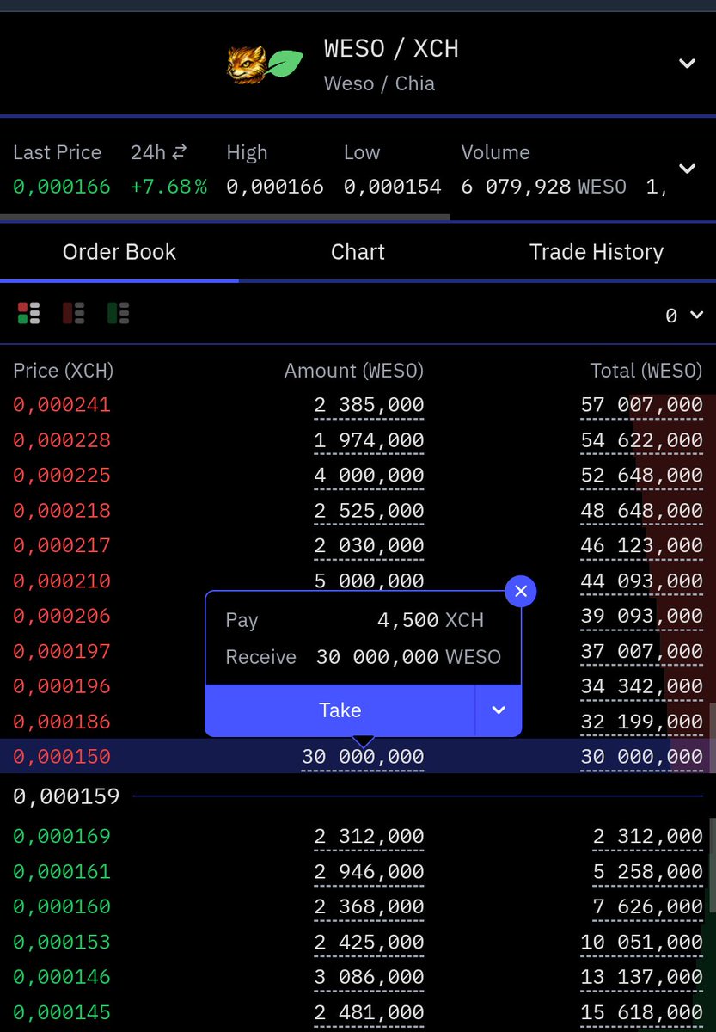Viewport: 716px width, 1032px height.
Task: Click amount 2 525,000 in asks
Action: pos(369,511)
